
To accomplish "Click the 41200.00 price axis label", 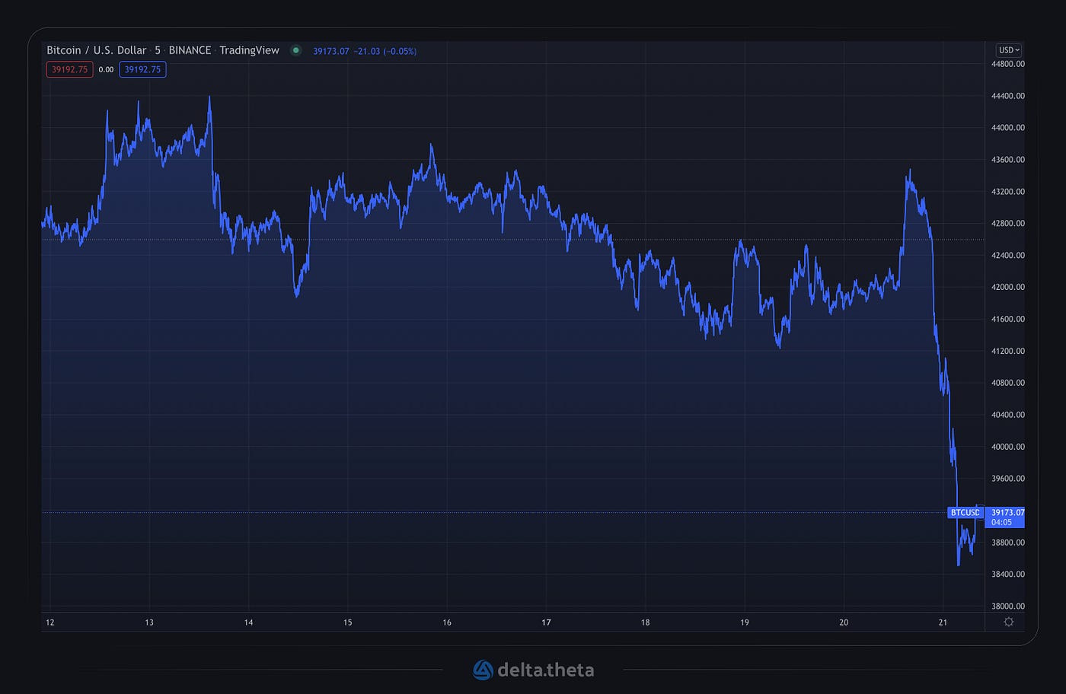I will click(x=1007, y=351).
